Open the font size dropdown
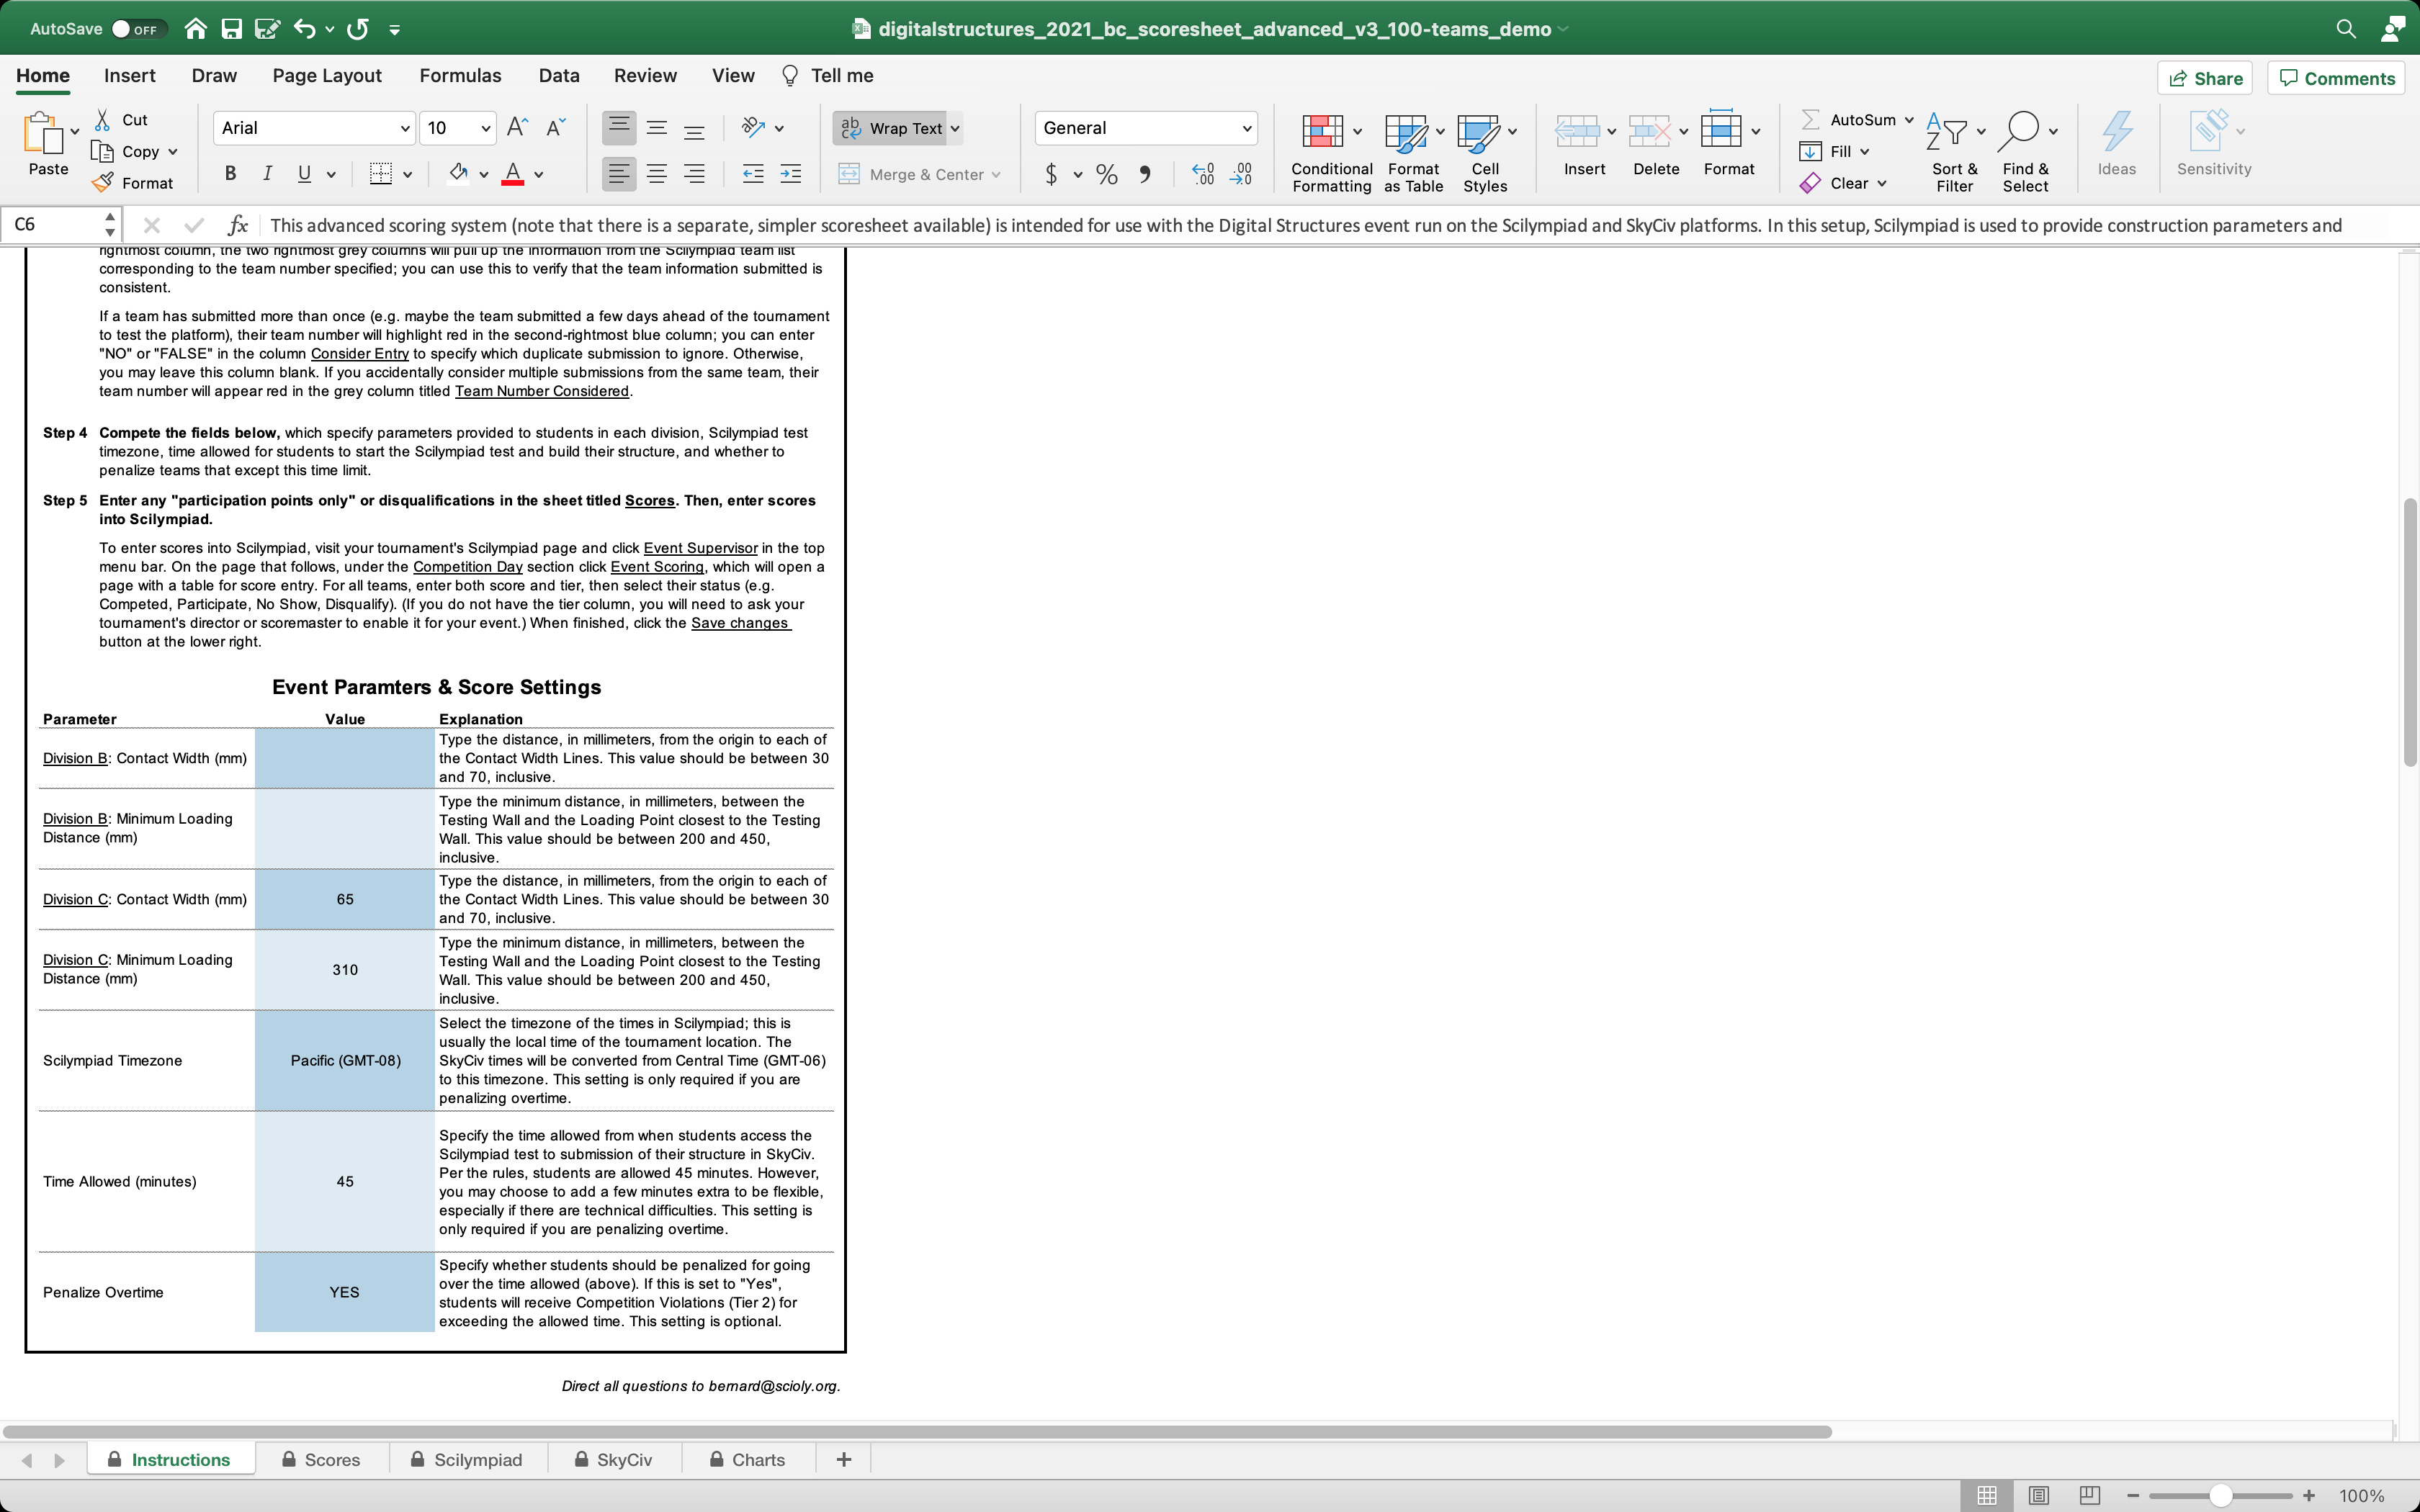 (x=485, y=128)
